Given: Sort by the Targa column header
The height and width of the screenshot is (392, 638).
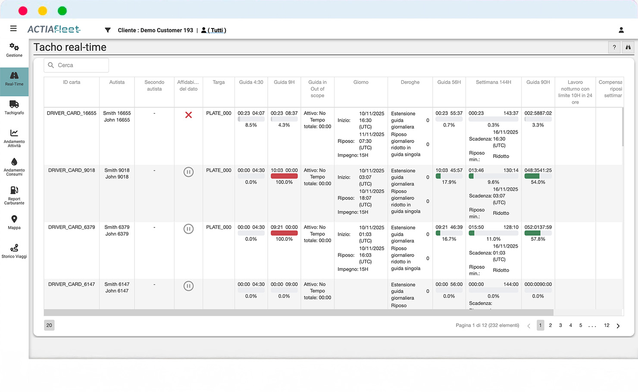Looking at the screenshot, I should (219, 82).
